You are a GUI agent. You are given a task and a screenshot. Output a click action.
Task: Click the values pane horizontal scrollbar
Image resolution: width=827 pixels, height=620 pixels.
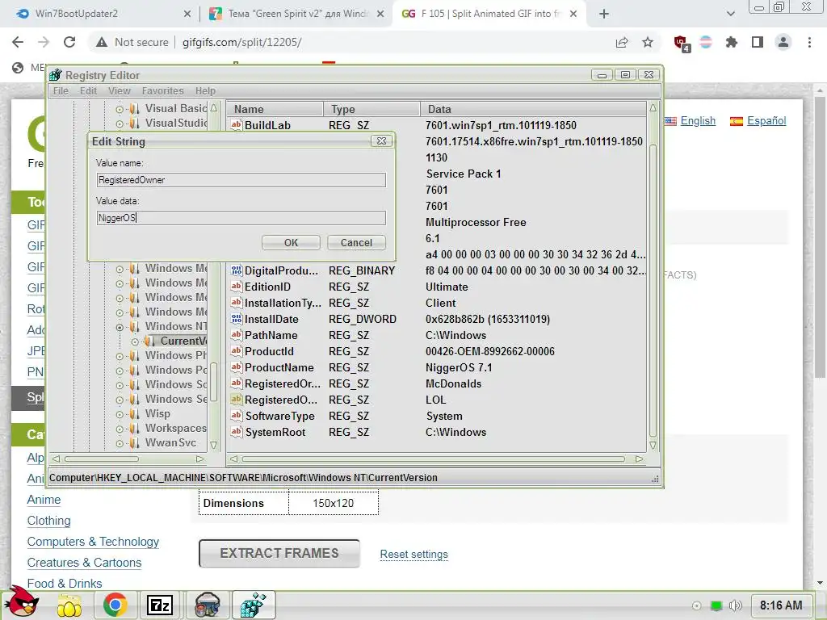tap(435, 459)
